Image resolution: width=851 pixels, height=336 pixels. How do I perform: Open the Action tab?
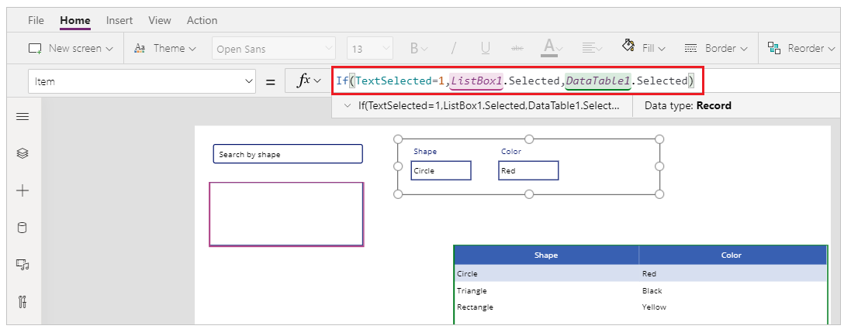(202, 20)
